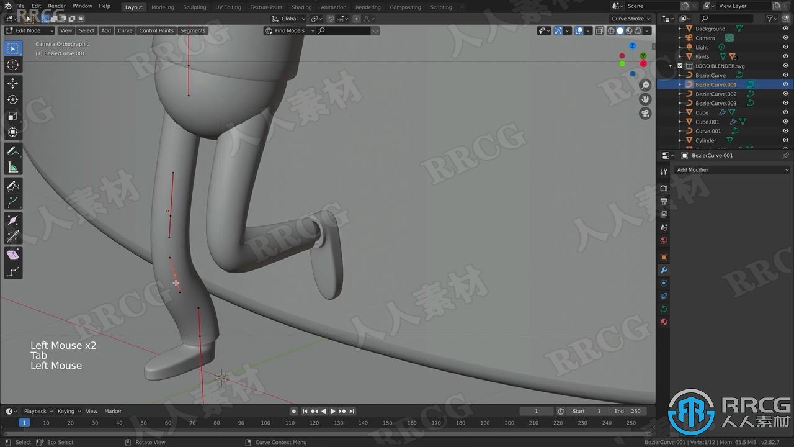794x447 pixels.
Task: Open the Control Points menu
Action: [x=156, y=30]
